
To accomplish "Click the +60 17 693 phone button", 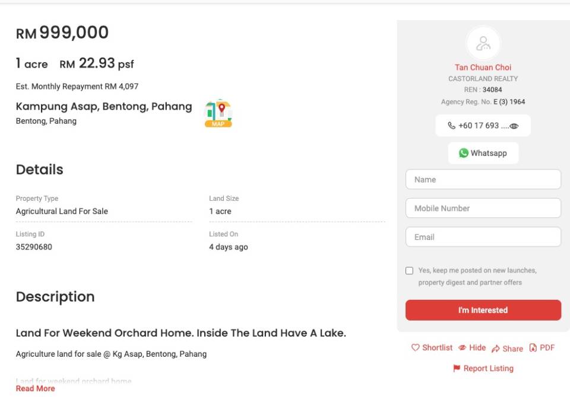I will pyautogui.click(x=483, y=126).
